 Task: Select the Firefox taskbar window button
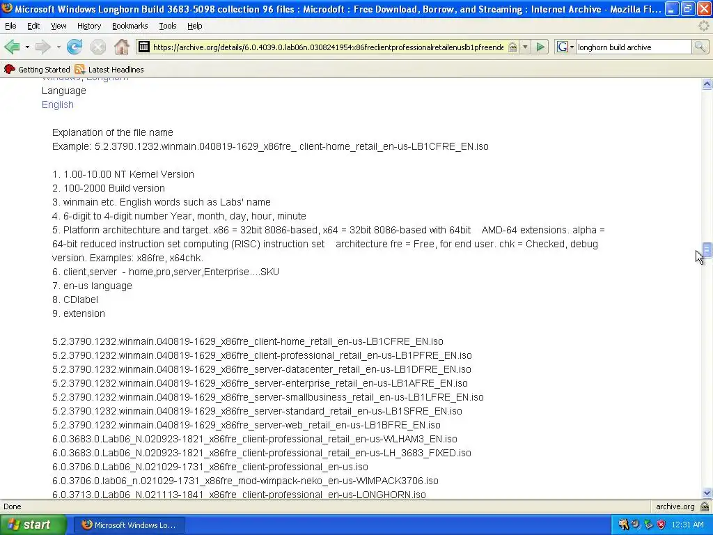[129, 525]
